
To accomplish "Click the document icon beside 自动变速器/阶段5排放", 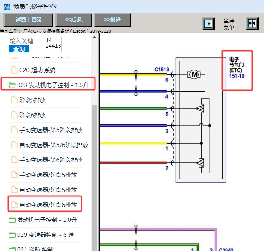I will point(15,190).
